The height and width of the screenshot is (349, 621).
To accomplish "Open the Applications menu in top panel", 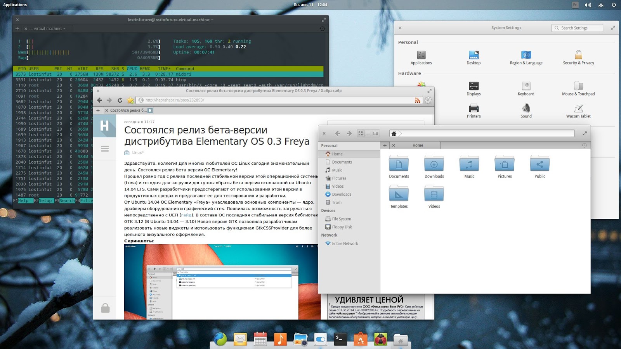I will pos(15,5).
